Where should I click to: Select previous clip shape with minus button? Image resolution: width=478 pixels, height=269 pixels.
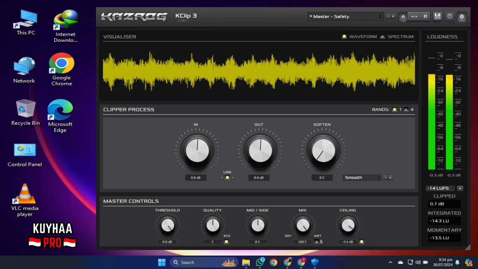(386, 178)
